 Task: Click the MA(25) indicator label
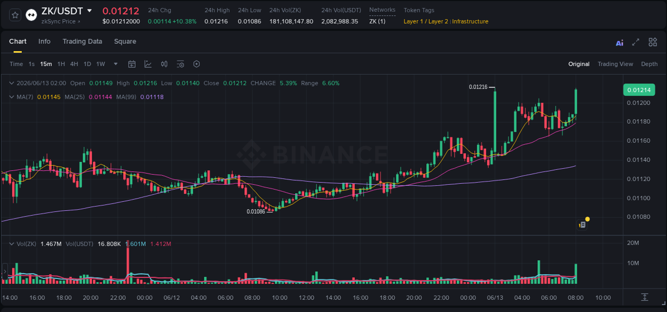point(75,97)
